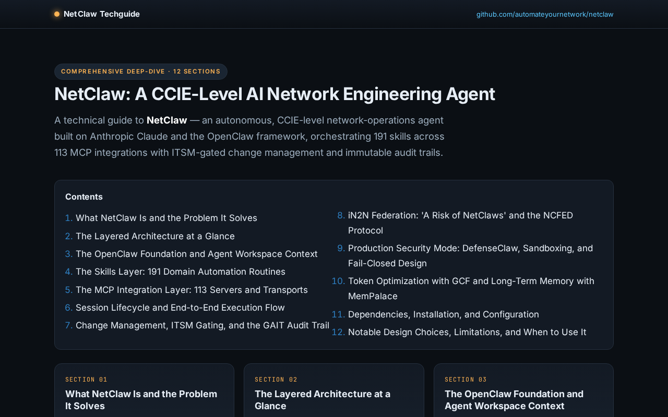Viewport: 668px width, 417px height.
Task: Jump to The Layered Architecture at a Glance
Action: coord(155,236)
